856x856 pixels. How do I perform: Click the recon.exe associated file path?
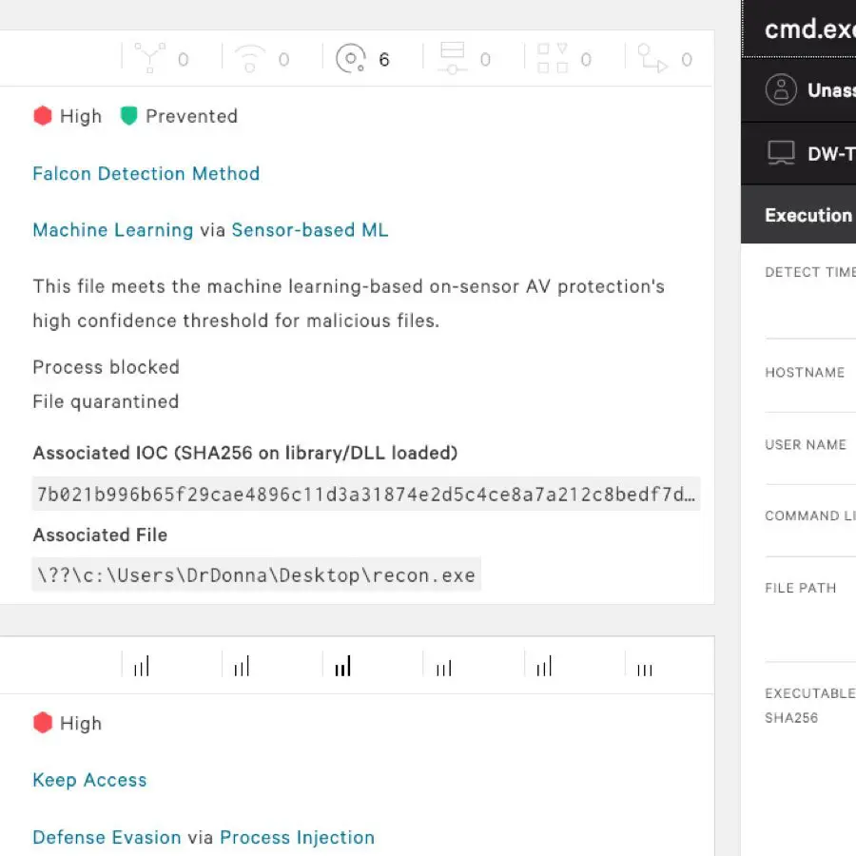tap(255, 574)
